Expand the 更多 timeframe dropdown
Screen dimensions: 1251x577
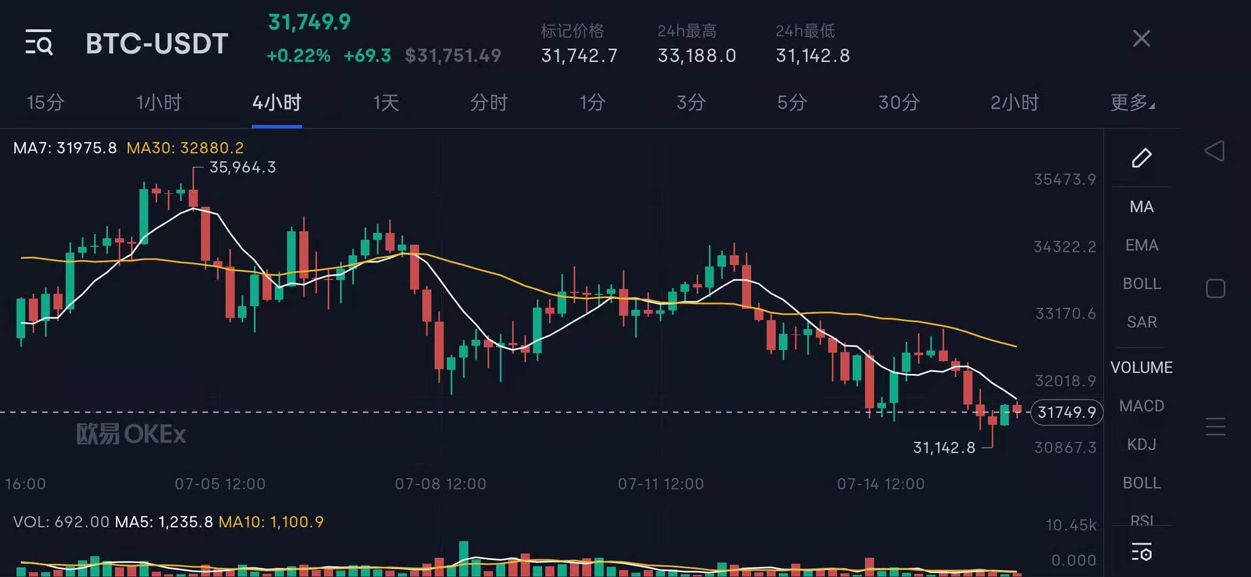(x=1132, y=102)
